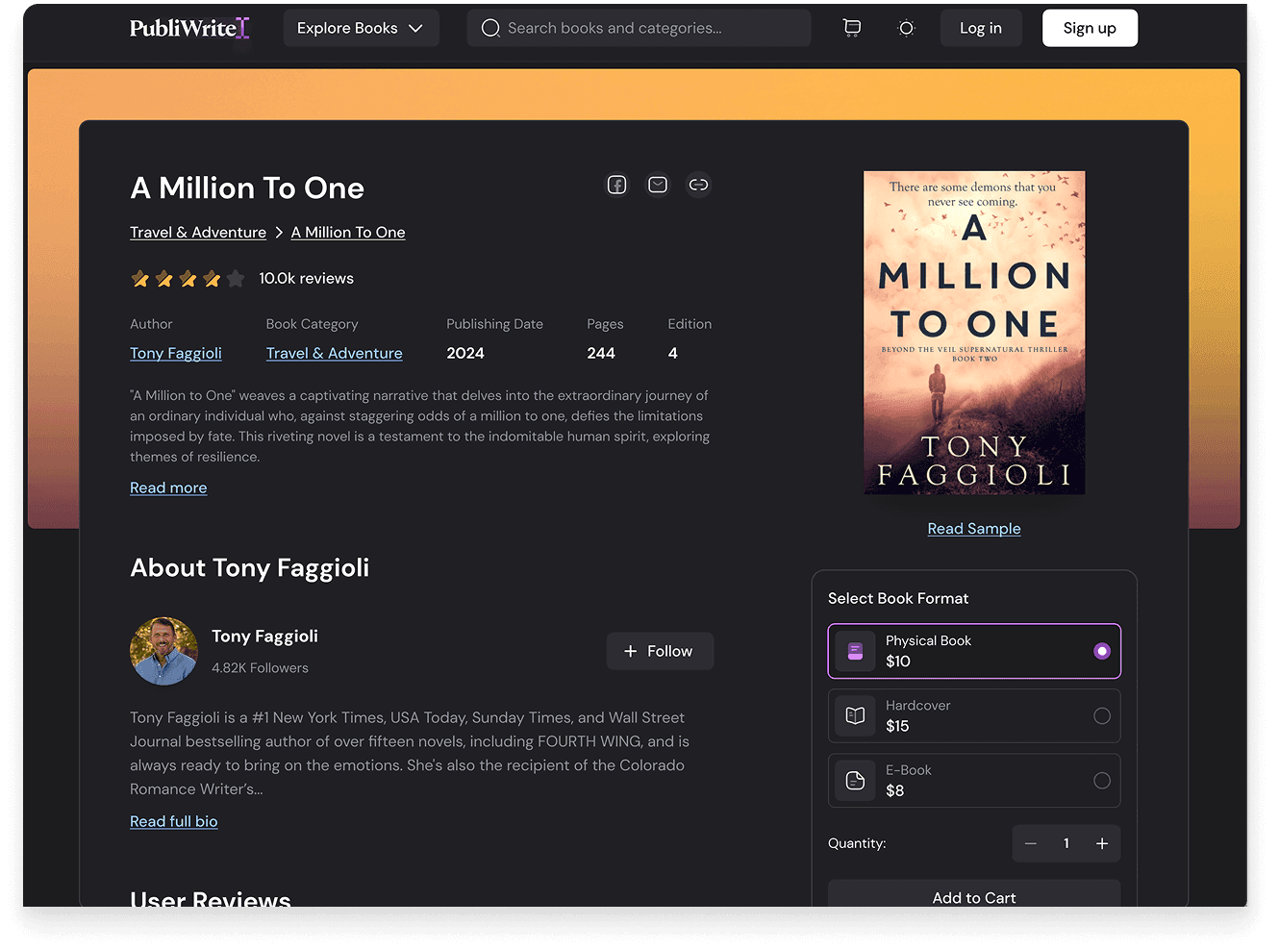The width and height of the screenshot is (1279, 950).
Task: Click the four-star rating display
Action: pos(188,279)
